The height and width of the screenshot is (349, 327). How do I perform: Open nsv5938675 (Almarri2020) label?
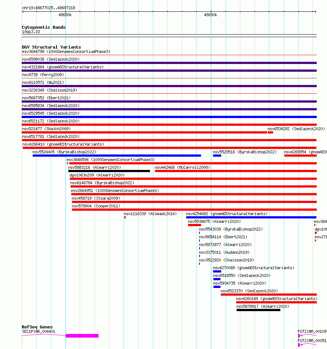[214, 221]
